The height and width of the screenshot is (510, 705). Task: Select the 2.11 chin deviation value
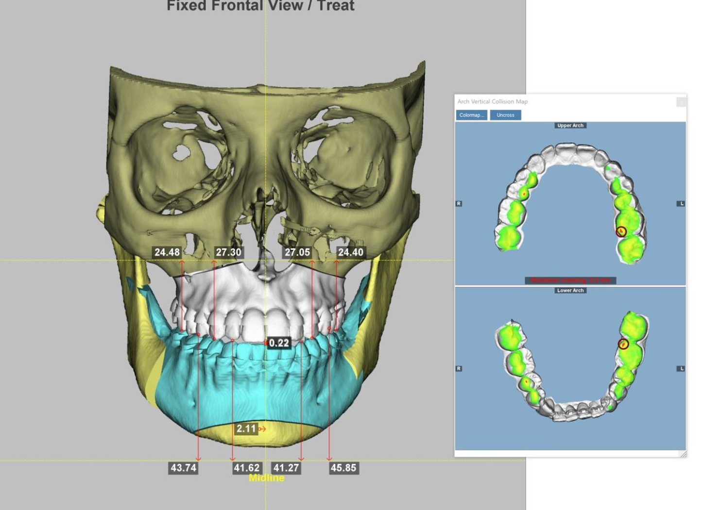point(246,428)
